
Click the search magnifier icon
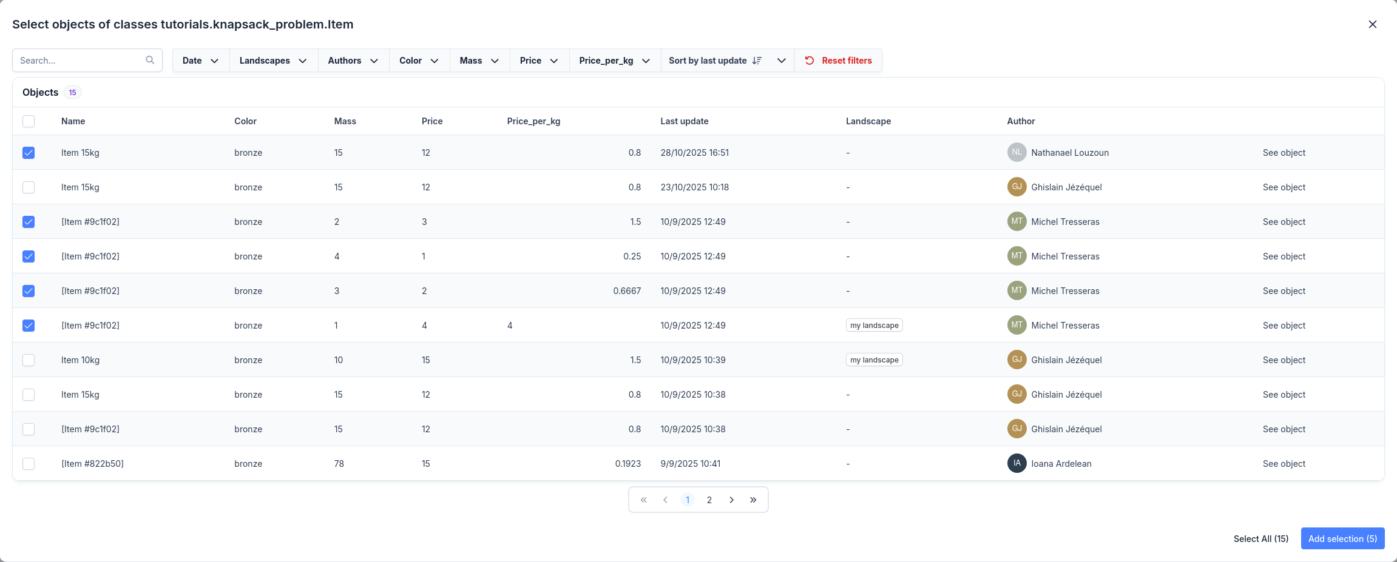150,60
